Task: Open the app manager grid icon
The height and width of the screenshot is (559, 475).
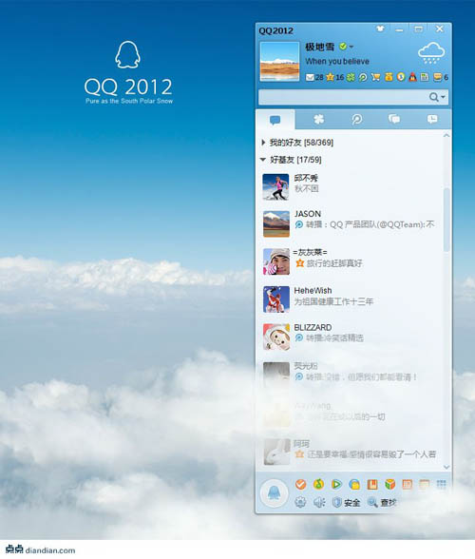Action: [x=441, y=484]
